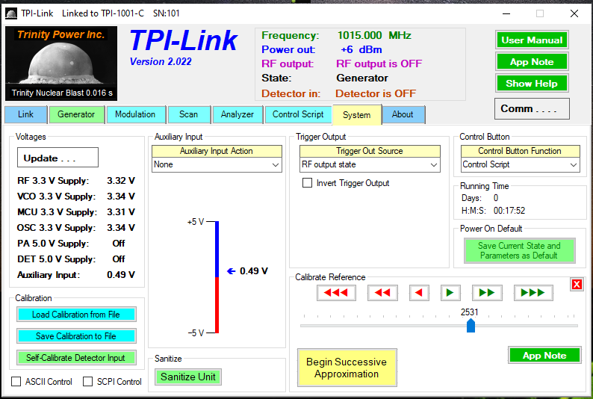The image size is (593, 399).
Task: Toggle the SCPI Control checkbox
Action: 87,382
